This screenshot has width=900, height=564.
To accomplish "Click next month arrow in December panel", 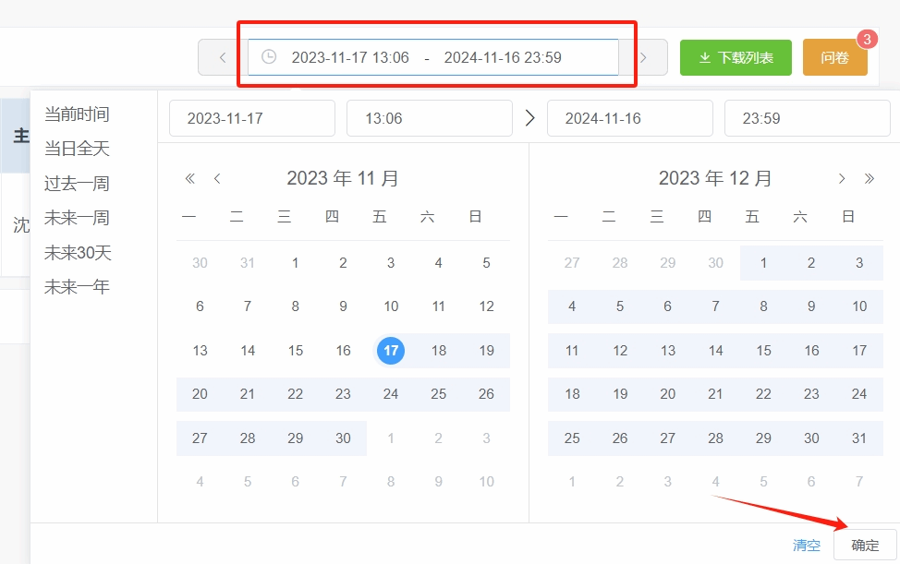I will [x=842, y=178].
